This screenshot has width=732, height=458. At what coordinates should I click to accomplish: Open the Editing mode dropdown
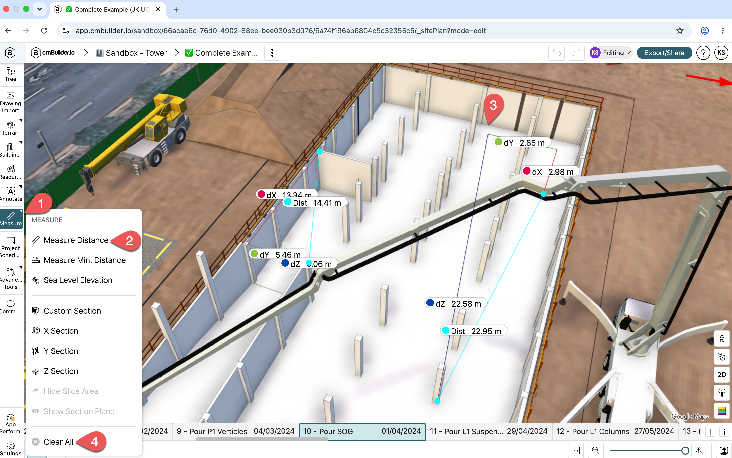click(x=611, y=53)
